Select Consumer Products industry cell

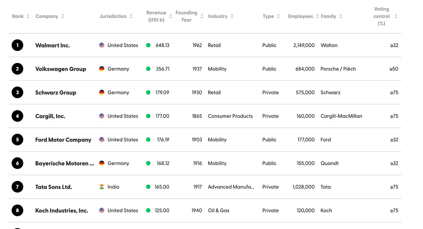click(230, 116)
